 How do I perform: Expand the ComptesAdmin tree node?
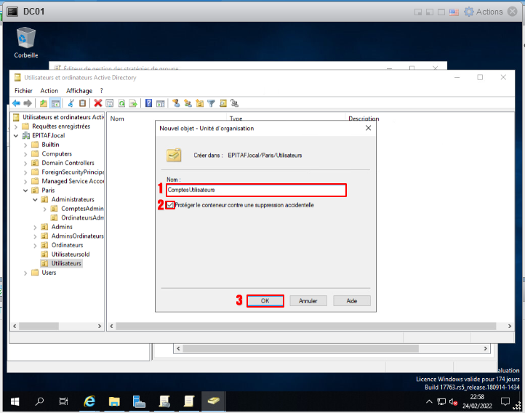[44, 209]
